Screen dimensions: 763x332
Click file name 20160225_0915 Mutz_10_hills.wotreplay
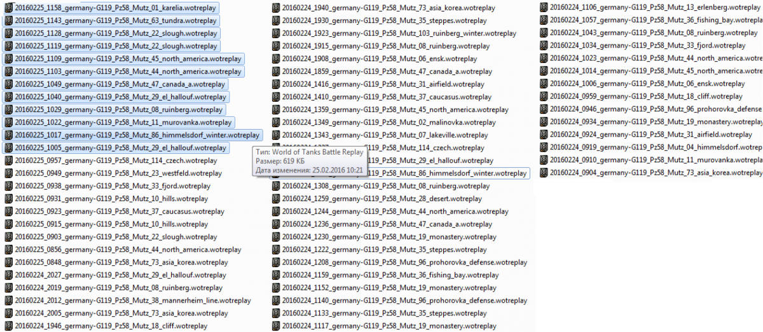(x=111, y=225)
